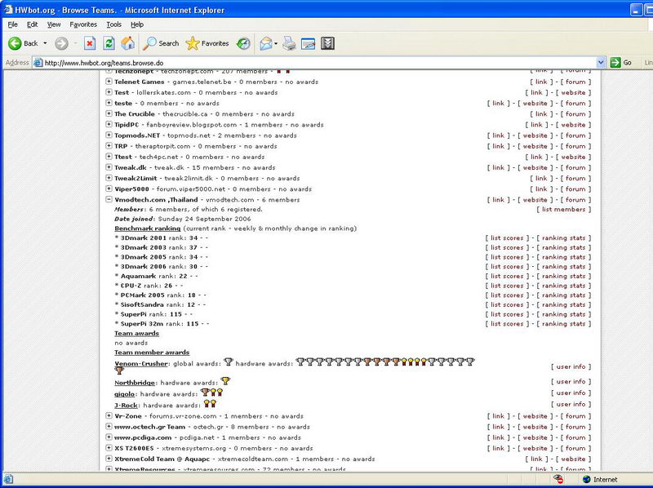Open website link for Tweak.dk
Viewport: 653px width, 488px height.
pos(535,167)
